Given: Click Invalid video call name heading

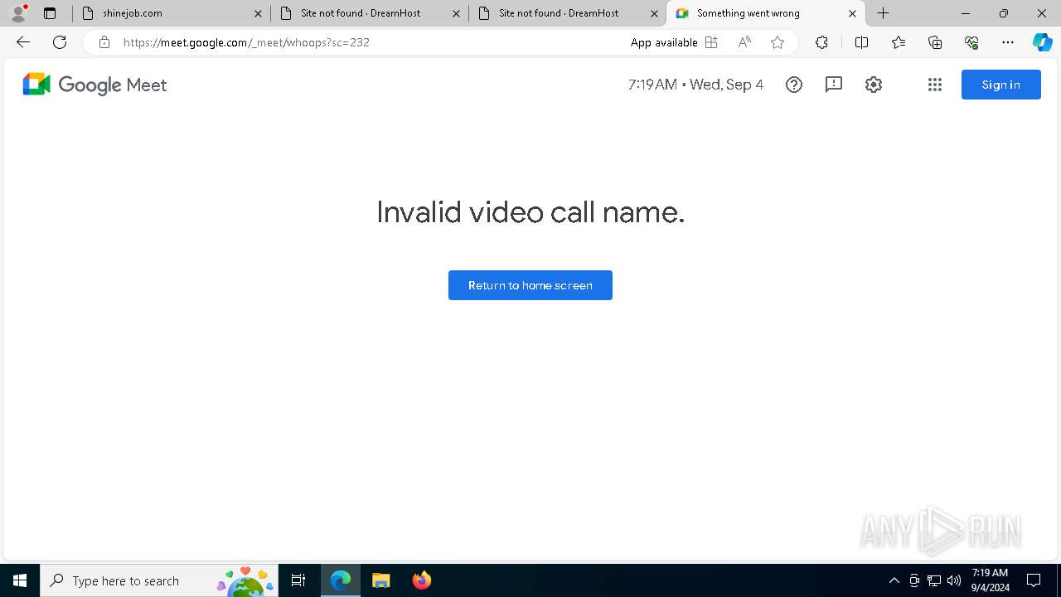Looking at the screenshot, I should 530,212.
